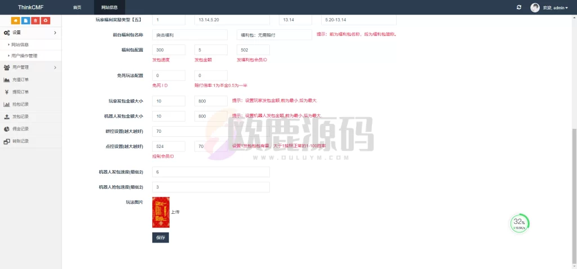Image resolution: width=577 pixels, height=269 pixels.
Task: Click the field containing 5.20-13.14
Action: coord(359,20)
